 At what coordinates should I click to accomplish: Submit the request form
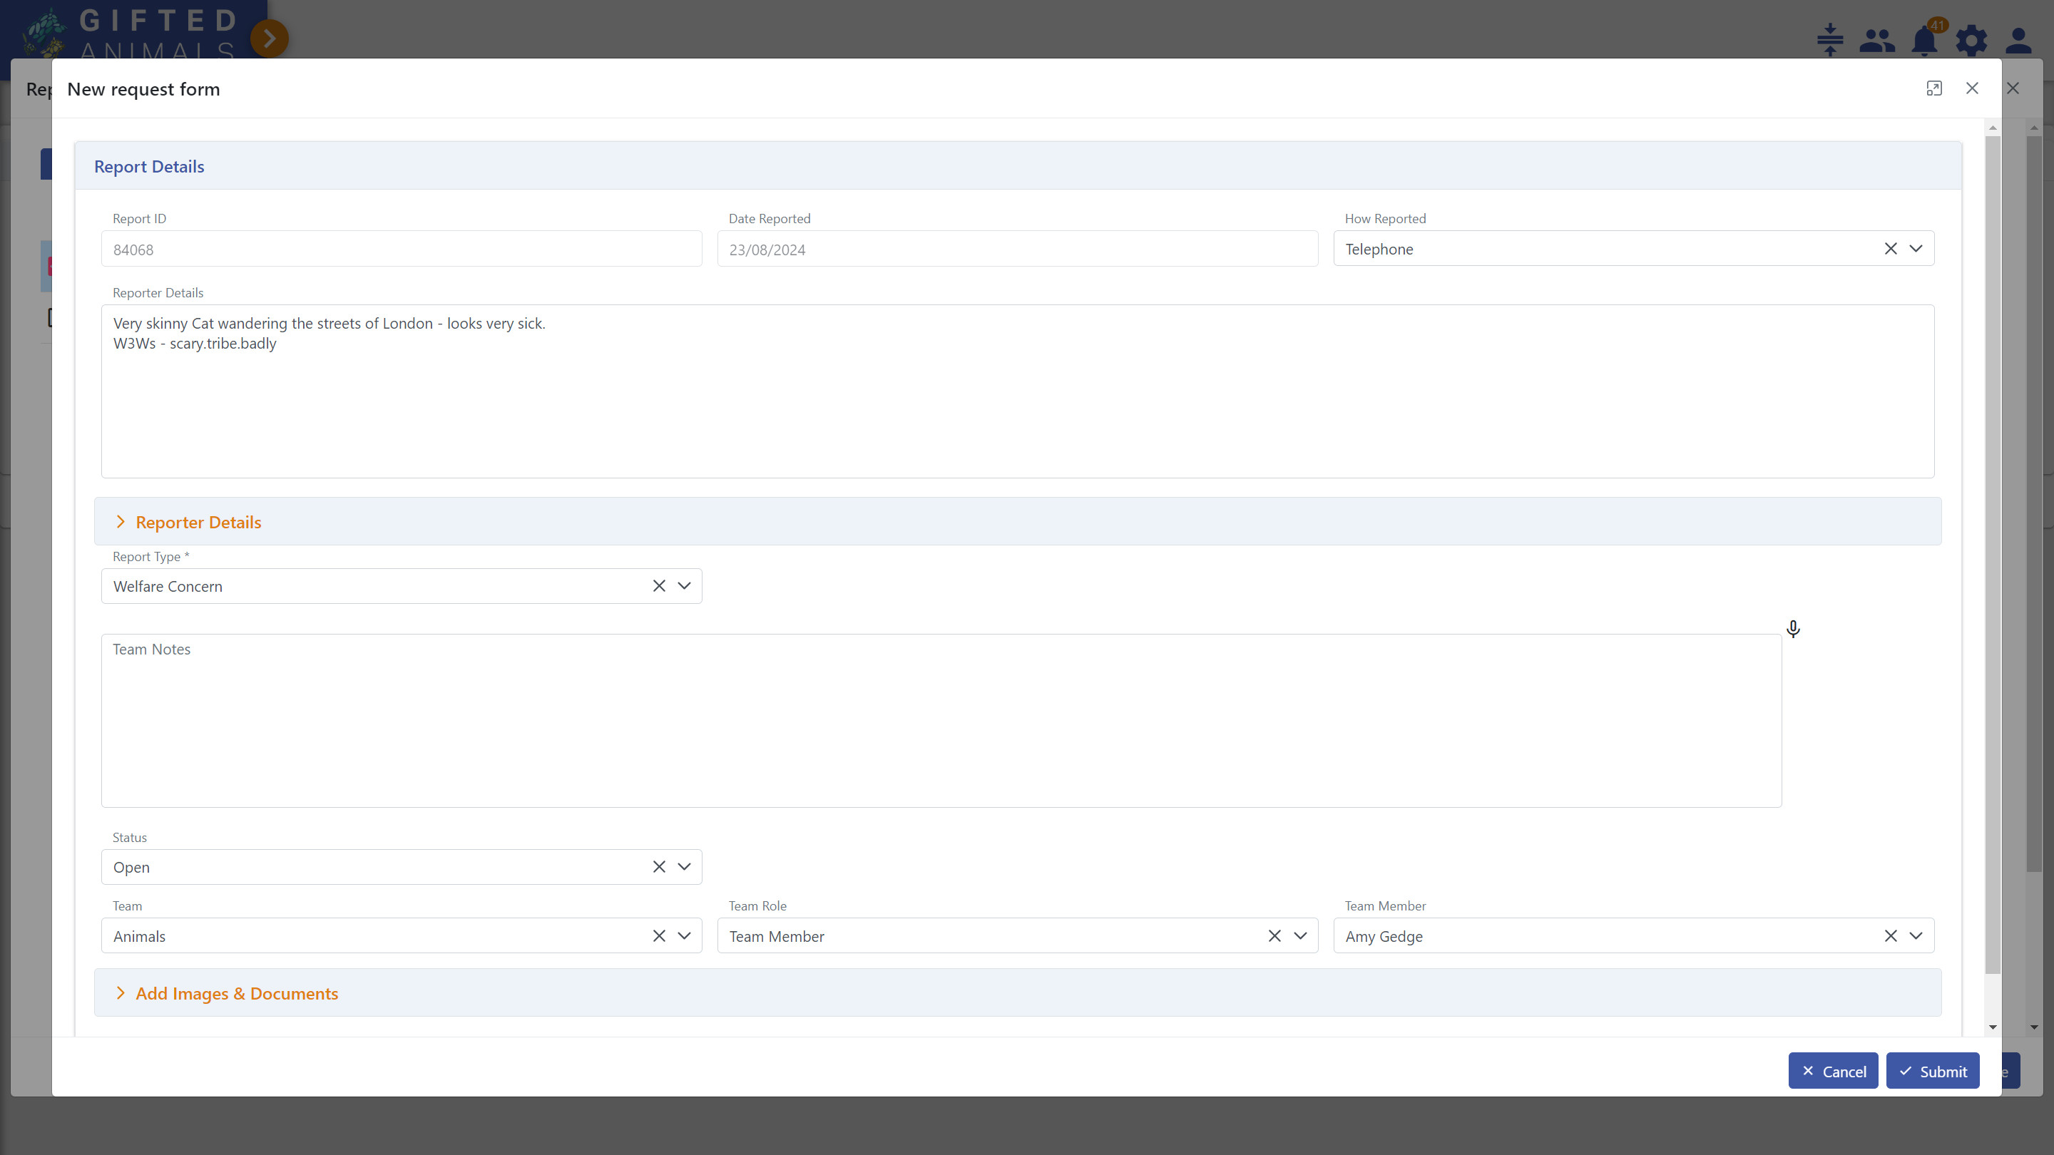(x=1933, y=1072)
